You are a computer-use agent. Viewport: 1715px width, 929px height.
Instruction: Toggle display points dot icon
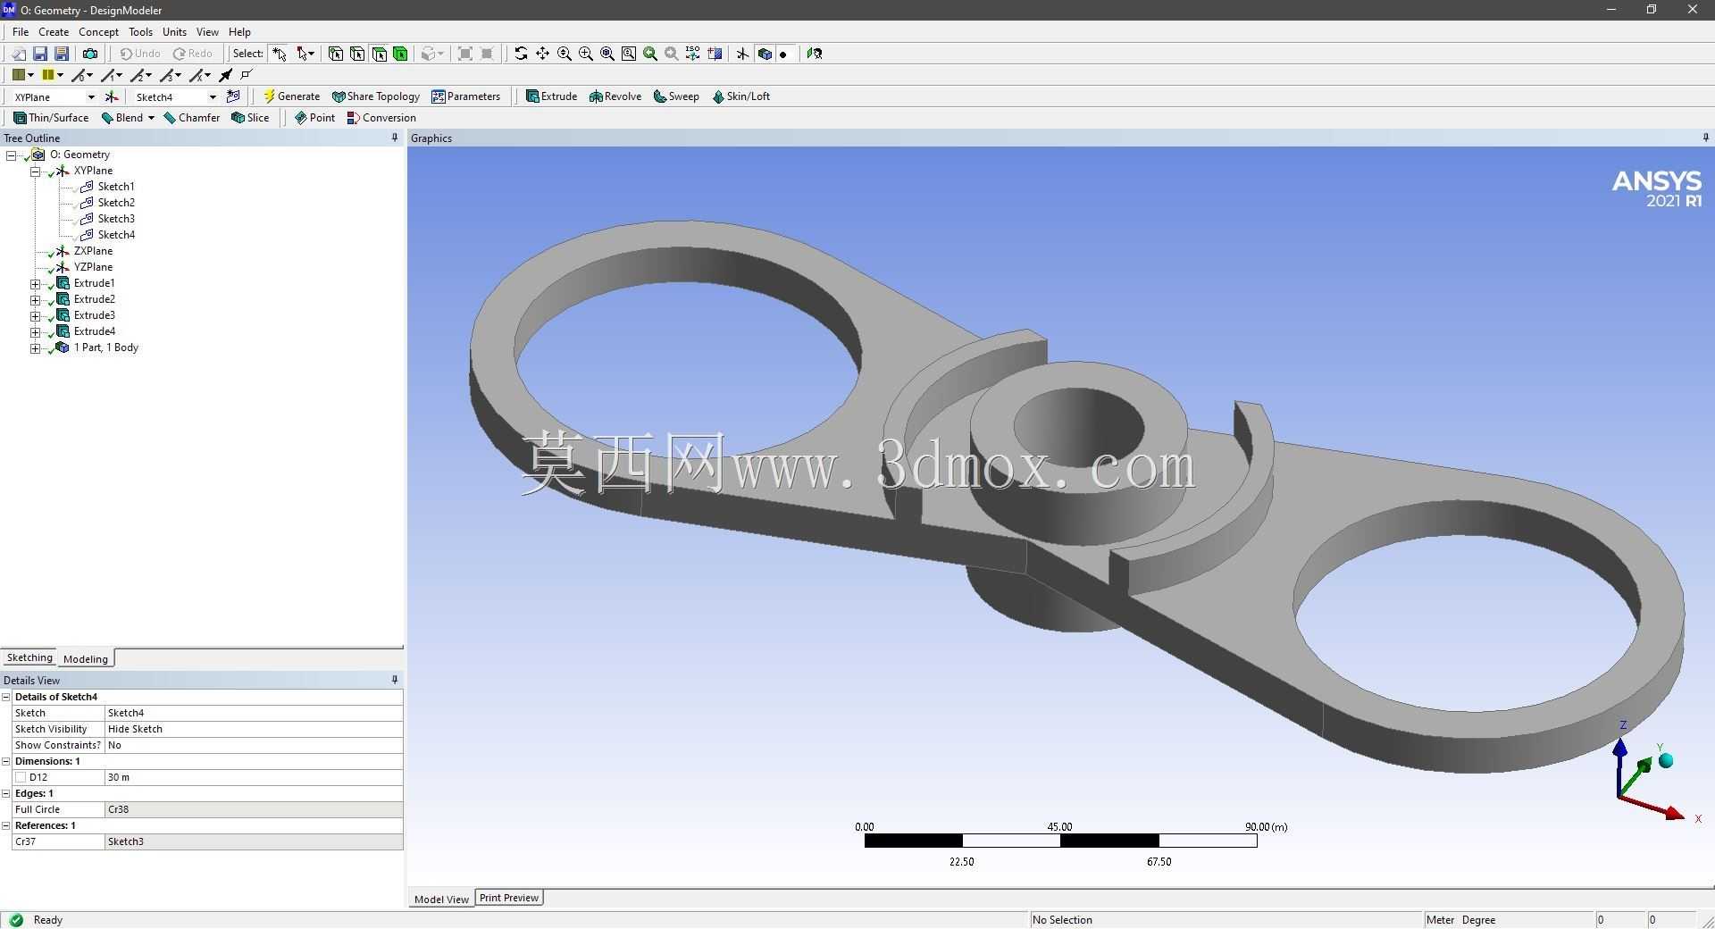(x=783, y=54)
